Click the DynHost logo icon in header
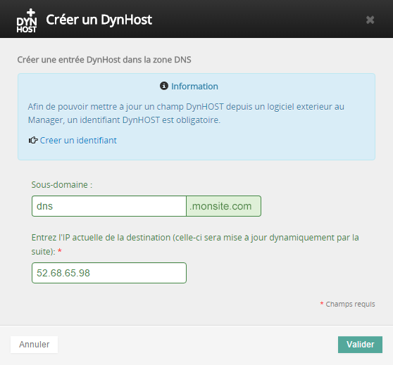The width and height of the screenshot is (393, 365). click(x=27, y=21)
